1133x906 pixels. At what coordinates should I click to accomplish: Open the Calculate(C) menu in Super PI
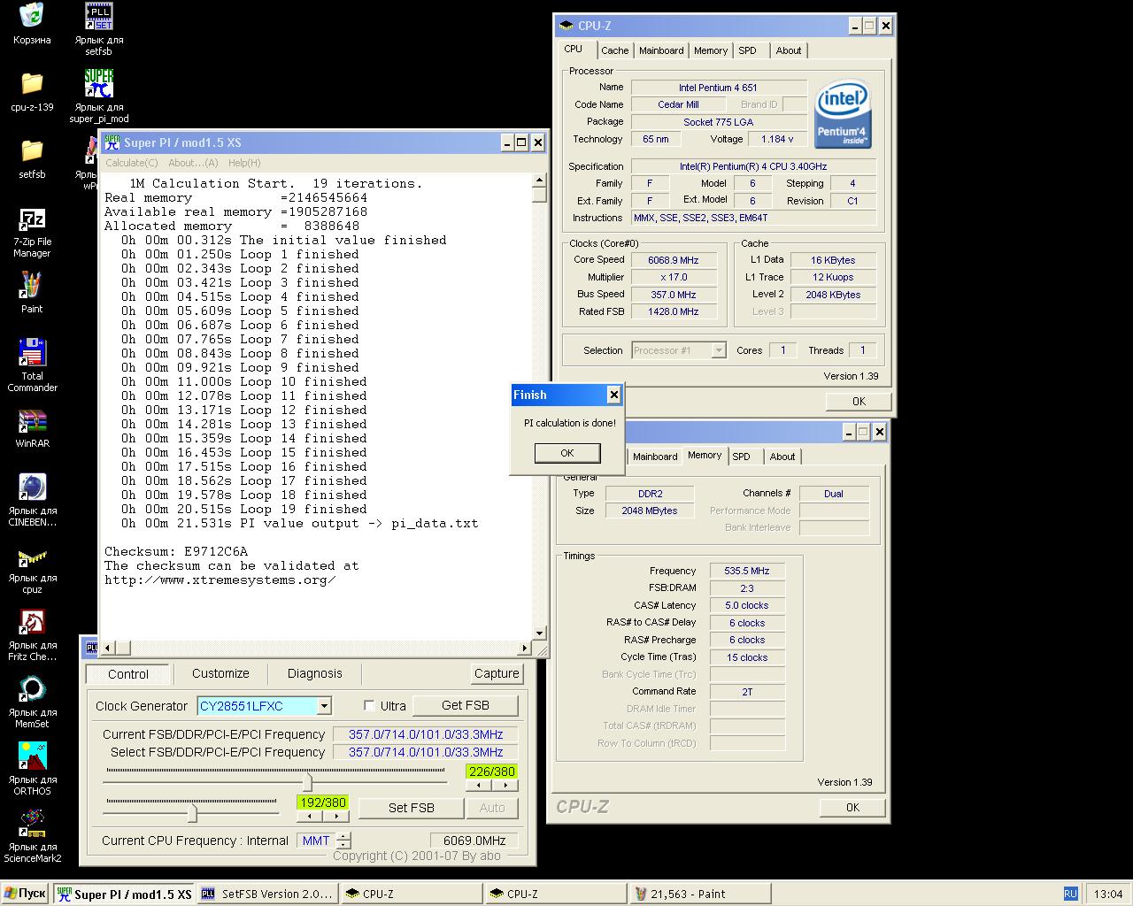(x=131, y=163)
